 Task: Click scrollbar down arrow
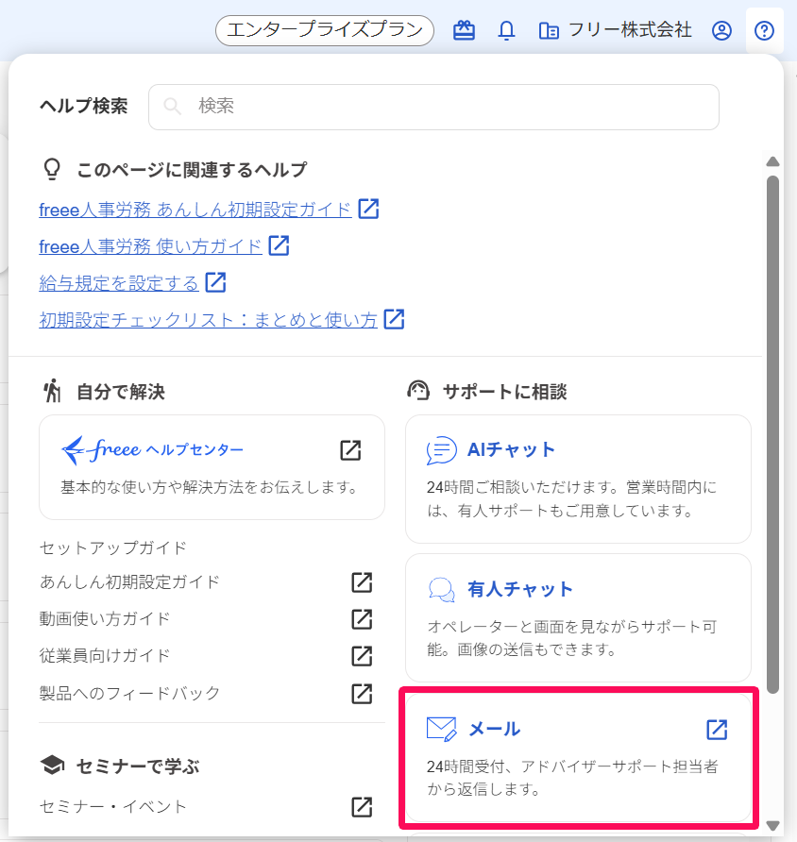pyautogui.click(x=772, y=825)
